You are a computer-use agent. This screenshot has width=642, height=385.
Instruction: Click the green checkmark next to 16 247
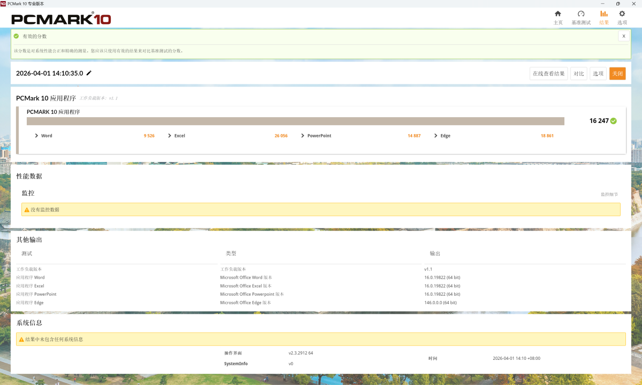[614, 121]
